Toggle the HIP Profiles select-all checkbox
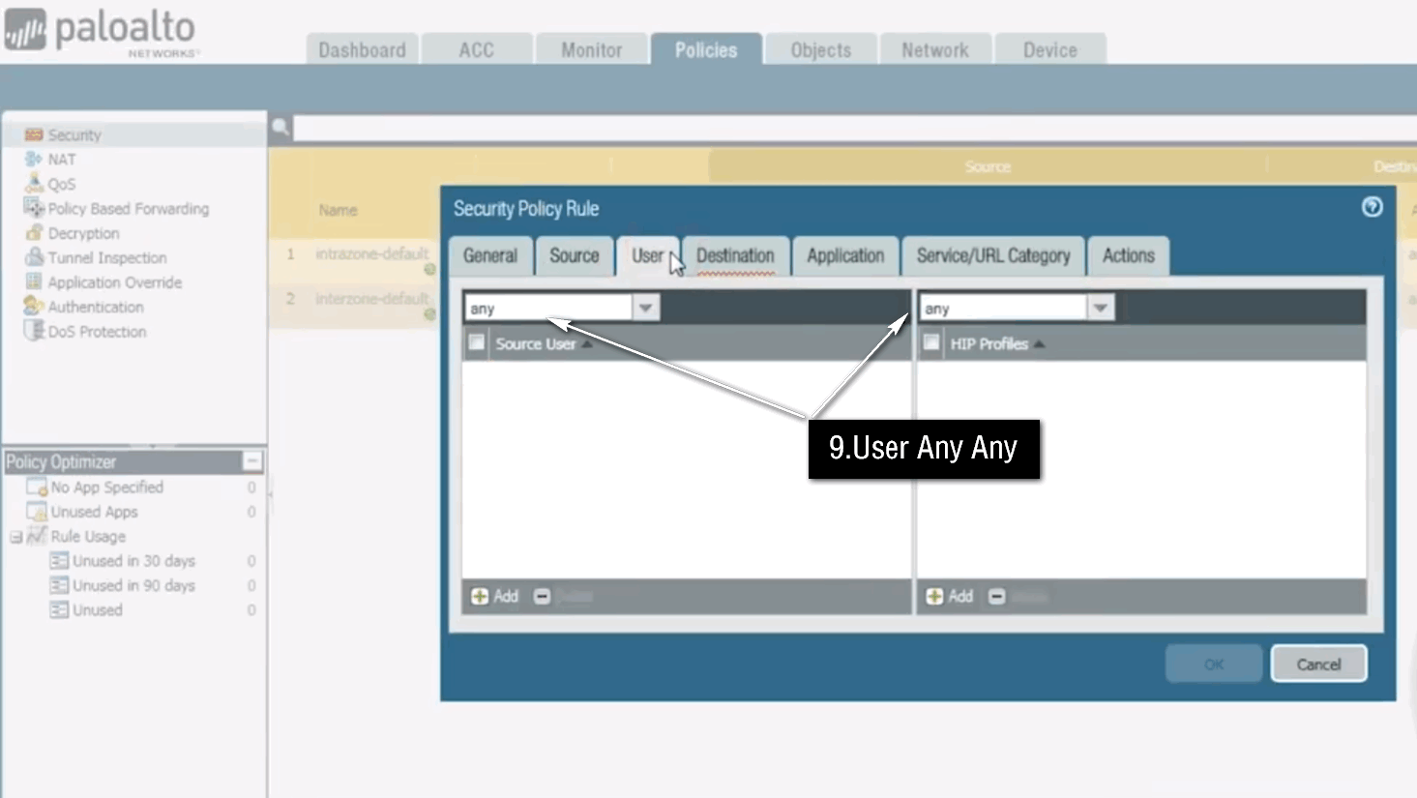1417x798 pixels. tap(930, 342)
